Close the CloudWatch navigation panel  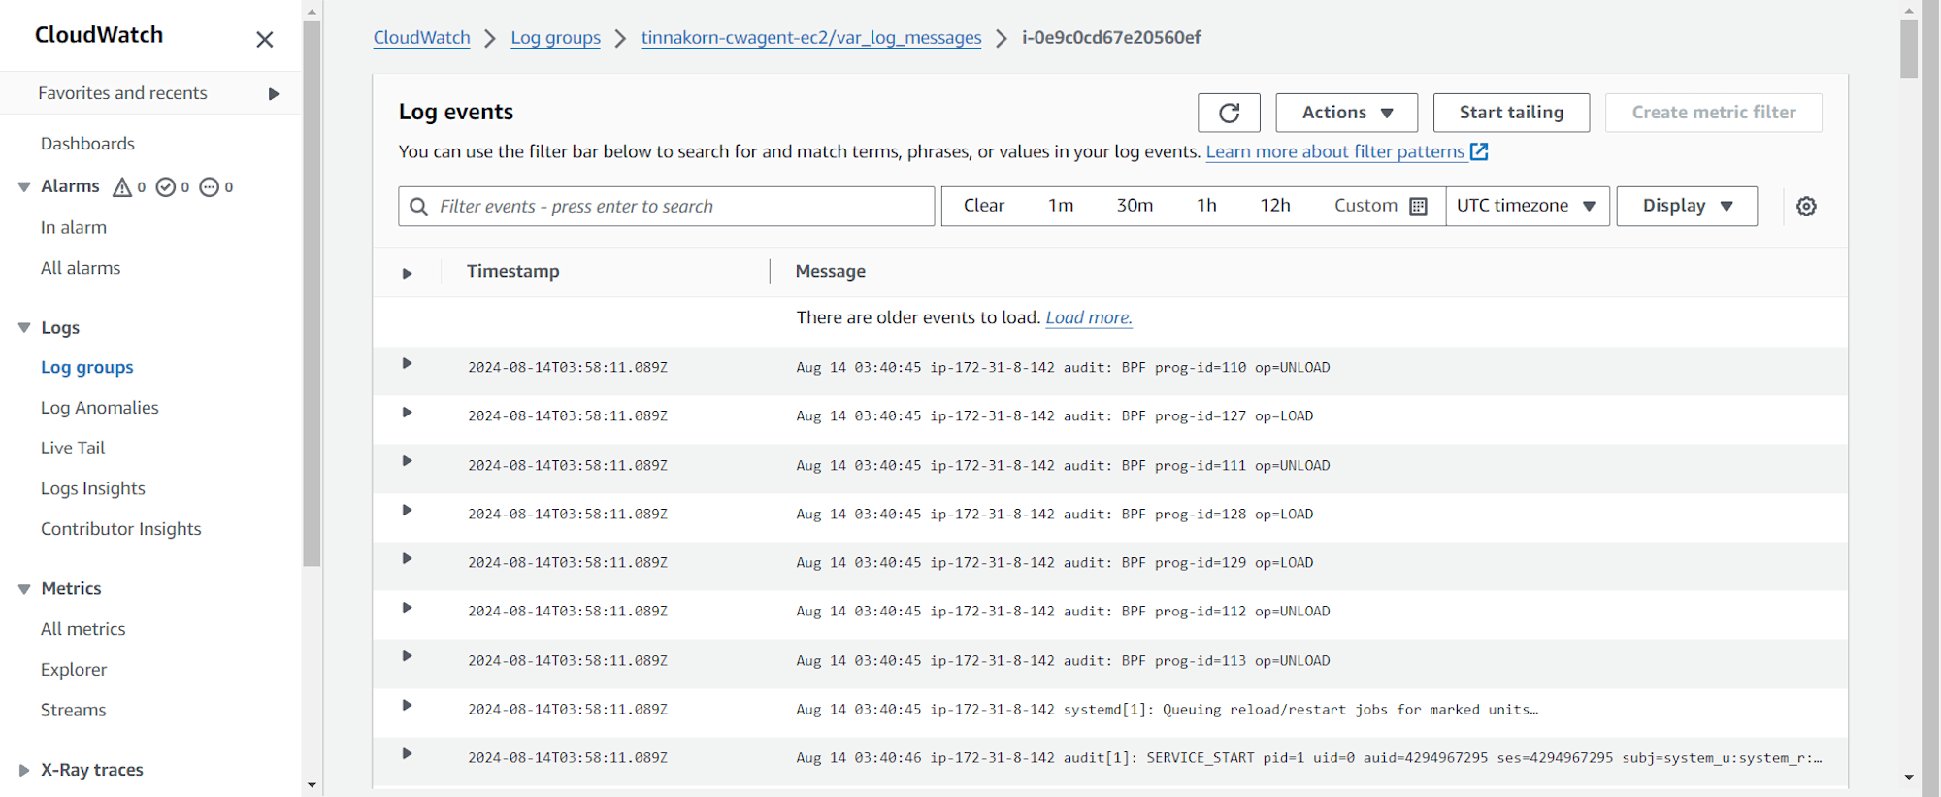tap(265, 40)
